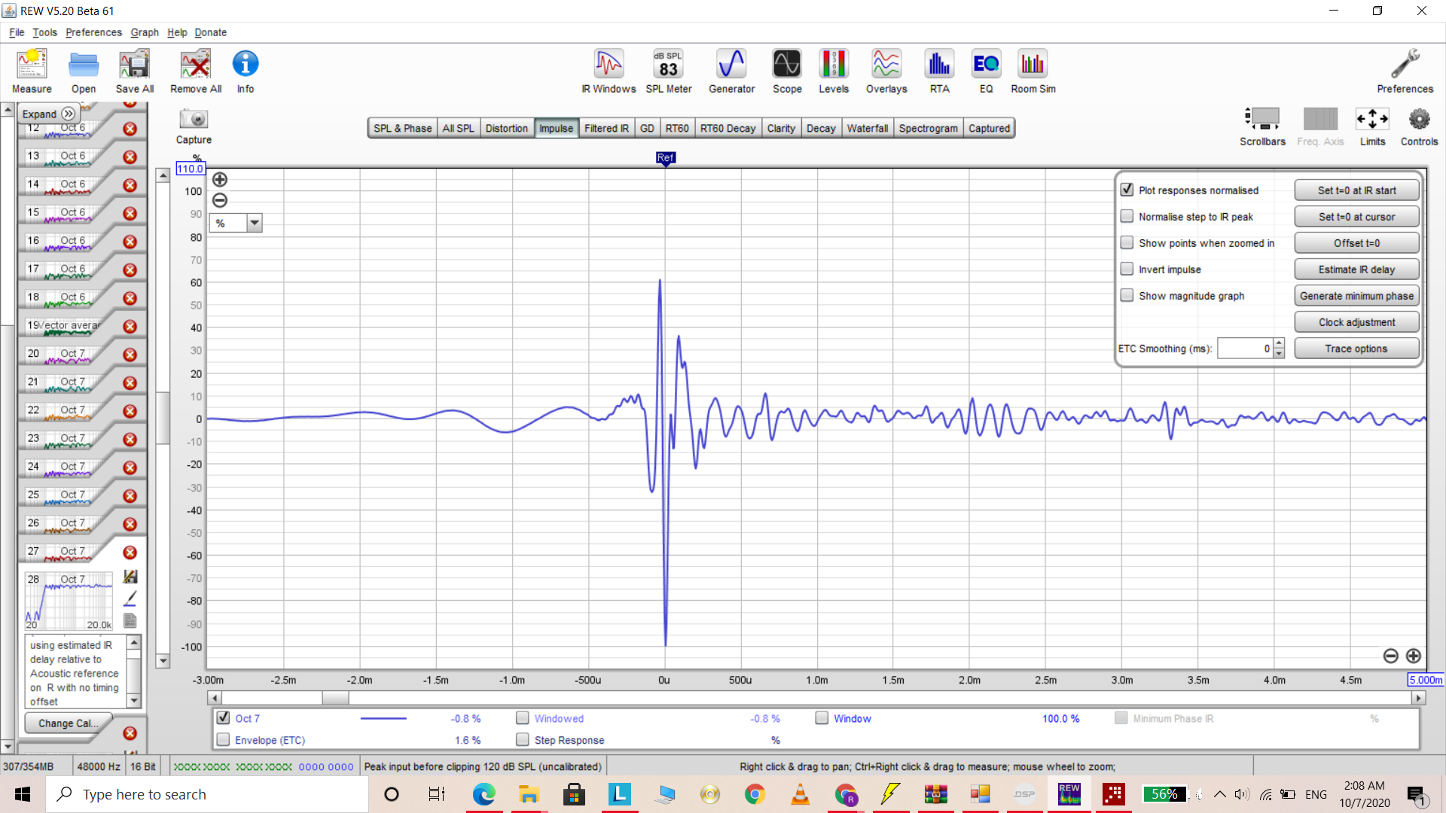
Task: Expand the measurement list panel
Action: [x=49, y=114]
